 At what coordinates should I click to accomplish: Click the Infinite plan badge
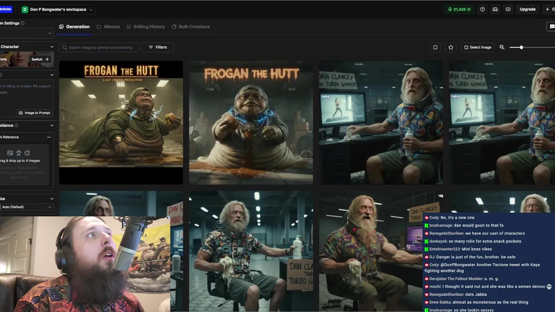pyautogui.click(x=6, y=9)
